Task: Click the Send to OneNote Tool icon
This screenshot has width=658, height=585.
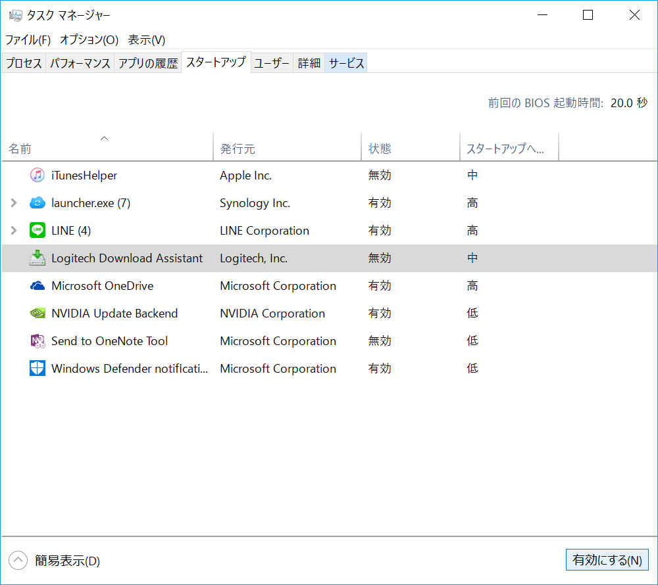Action: coord(38,341)
